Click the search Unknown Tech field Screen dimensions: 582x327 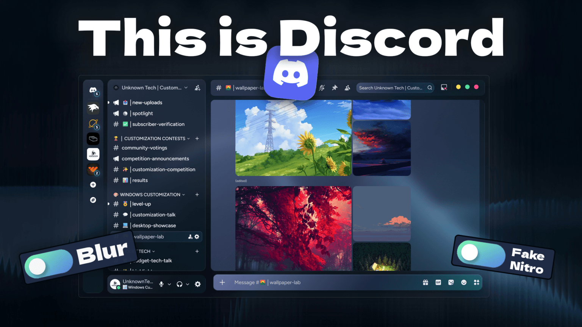(396, 88)
